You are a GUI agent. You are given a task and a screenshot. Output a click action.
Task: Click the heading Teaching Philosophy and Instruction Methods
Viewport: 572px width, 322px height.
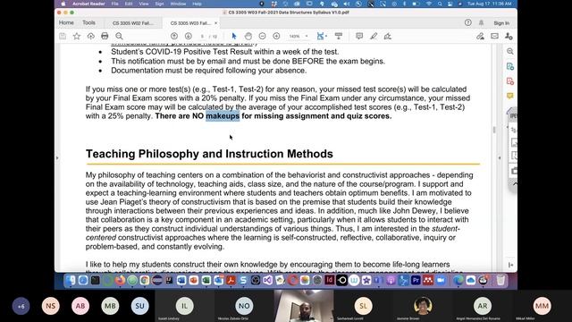tap(209, 154)
